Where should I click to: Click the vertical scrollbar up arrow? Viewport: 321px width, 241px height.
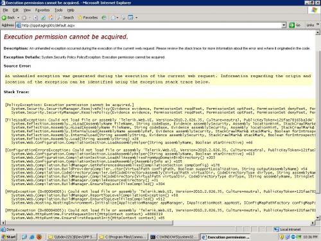(x=318, y=32)
